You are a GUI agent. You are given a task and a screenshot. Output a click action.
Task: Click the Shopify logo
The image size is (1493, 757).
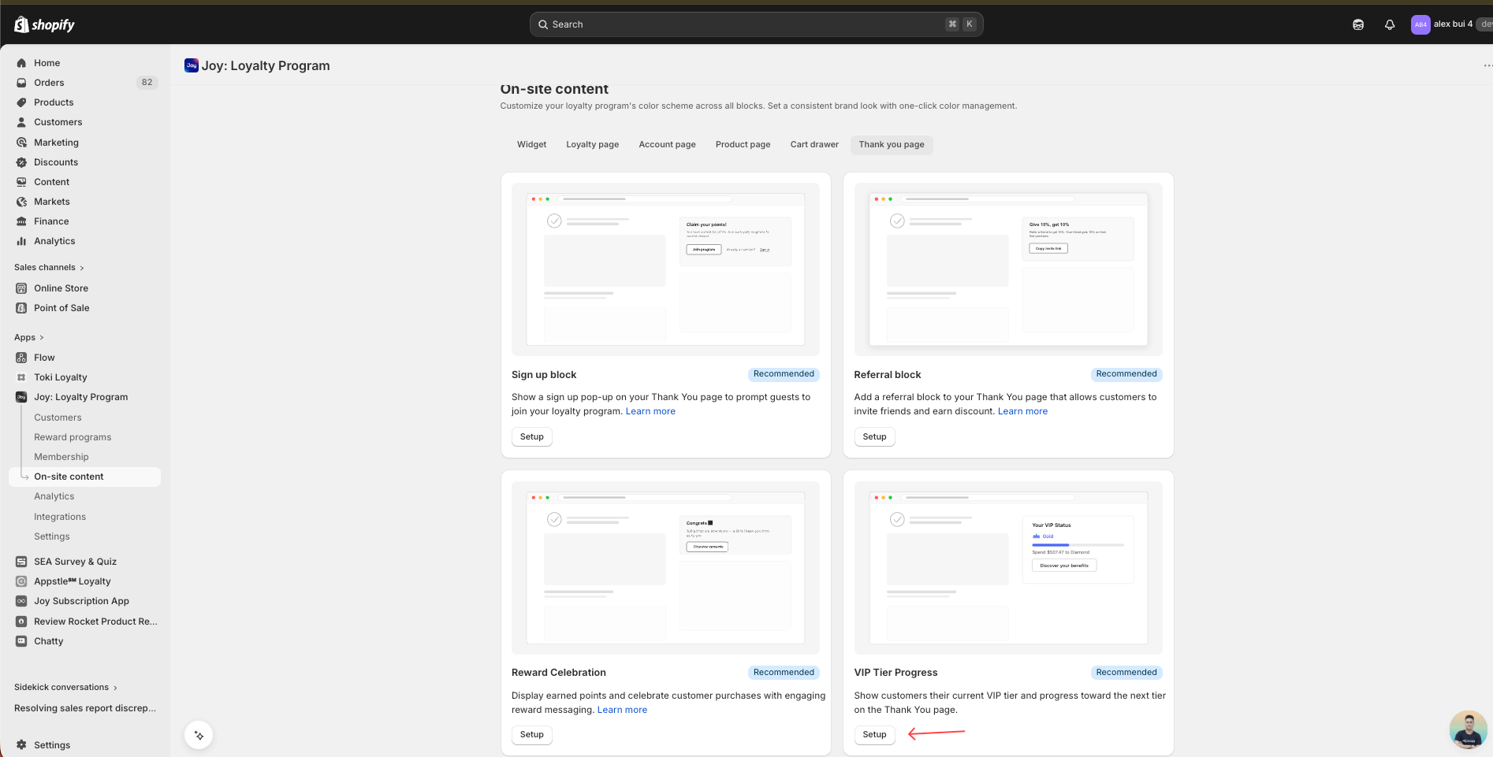point(44,24)
